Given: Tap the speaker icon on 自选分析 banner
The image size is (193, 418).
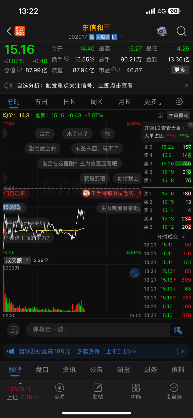Looking at the screenshot, I should [x=8, y=86].
